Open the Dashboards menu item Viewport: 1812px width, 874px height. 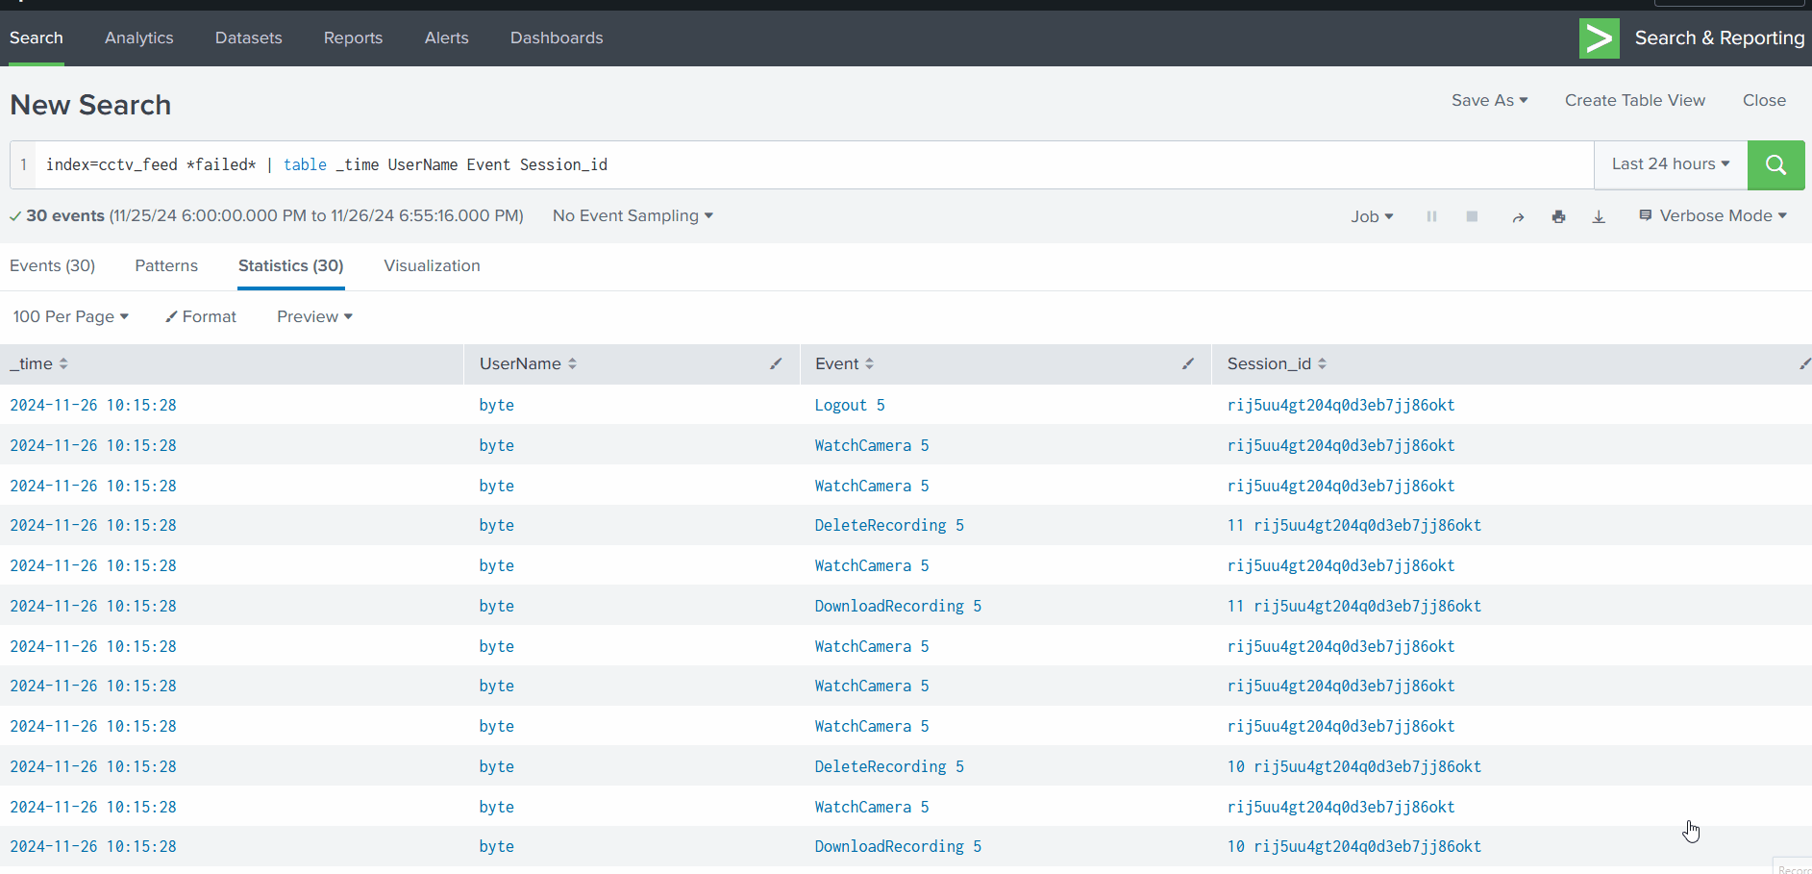point(557,37)
